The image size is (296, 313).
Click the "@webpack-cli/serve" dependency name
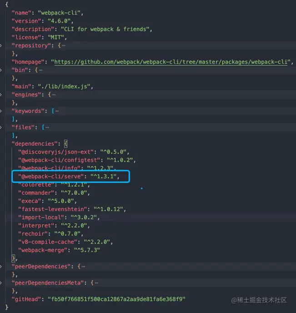tap(50, 177)
